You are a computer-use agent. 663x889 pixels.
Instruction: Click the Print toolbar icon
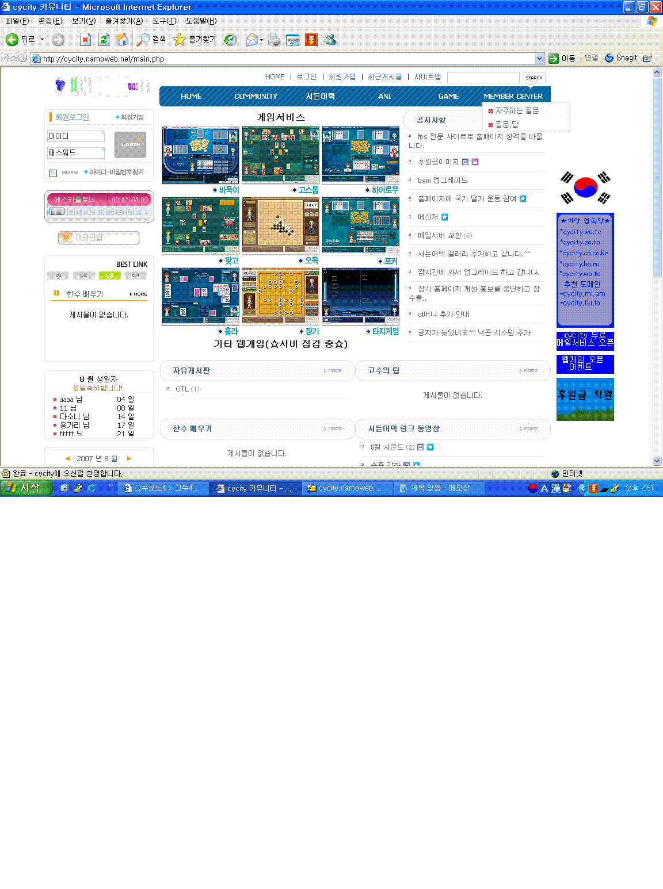point(275,40)
